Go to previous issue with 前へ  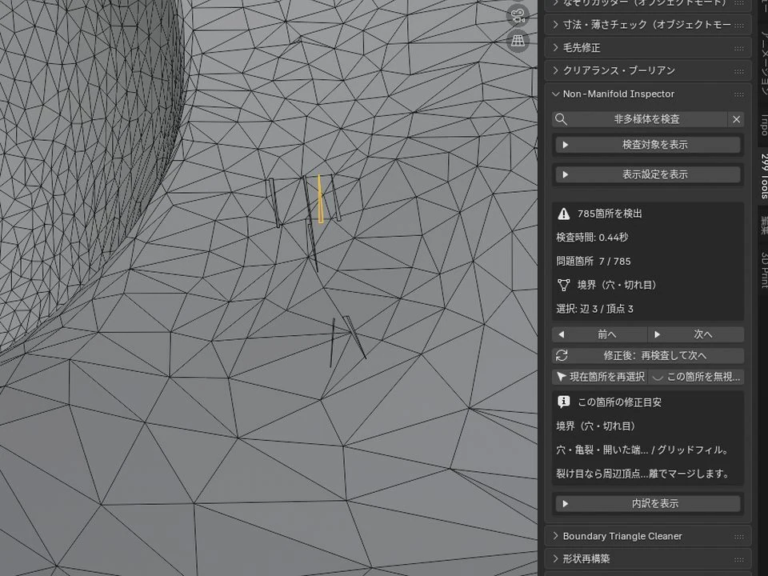coord(599,334)
